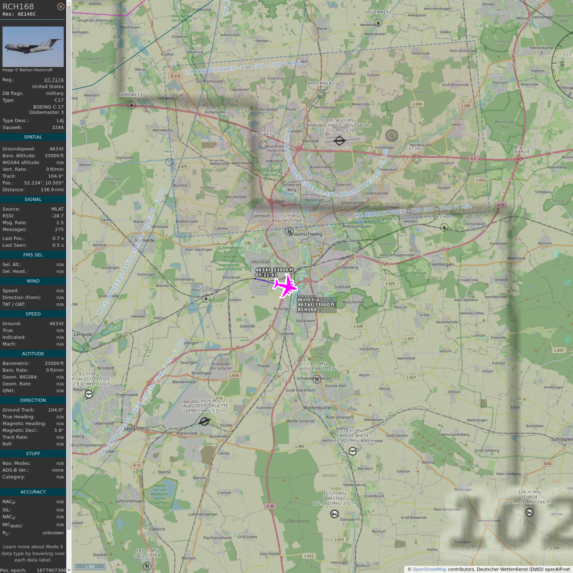Open the 07-7174 registration link
Screen dimensions: 573x573
[x=54, y=80]
